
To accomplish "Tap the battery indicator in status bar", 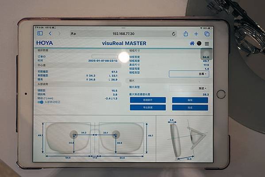I will point(210,28).
